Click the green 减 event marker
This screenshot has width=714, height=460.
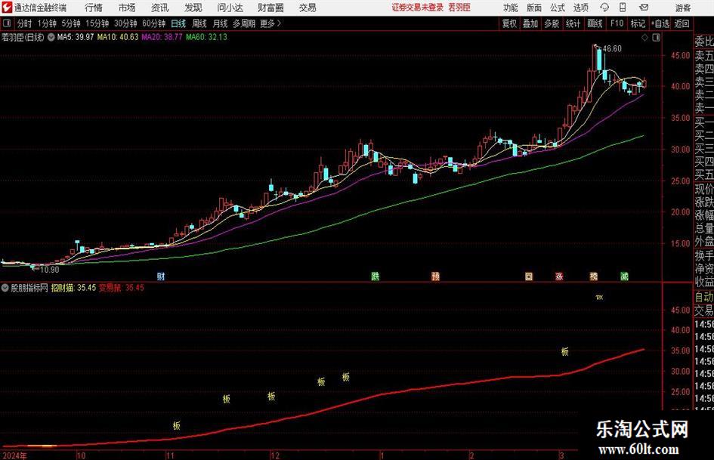point(624,276)
